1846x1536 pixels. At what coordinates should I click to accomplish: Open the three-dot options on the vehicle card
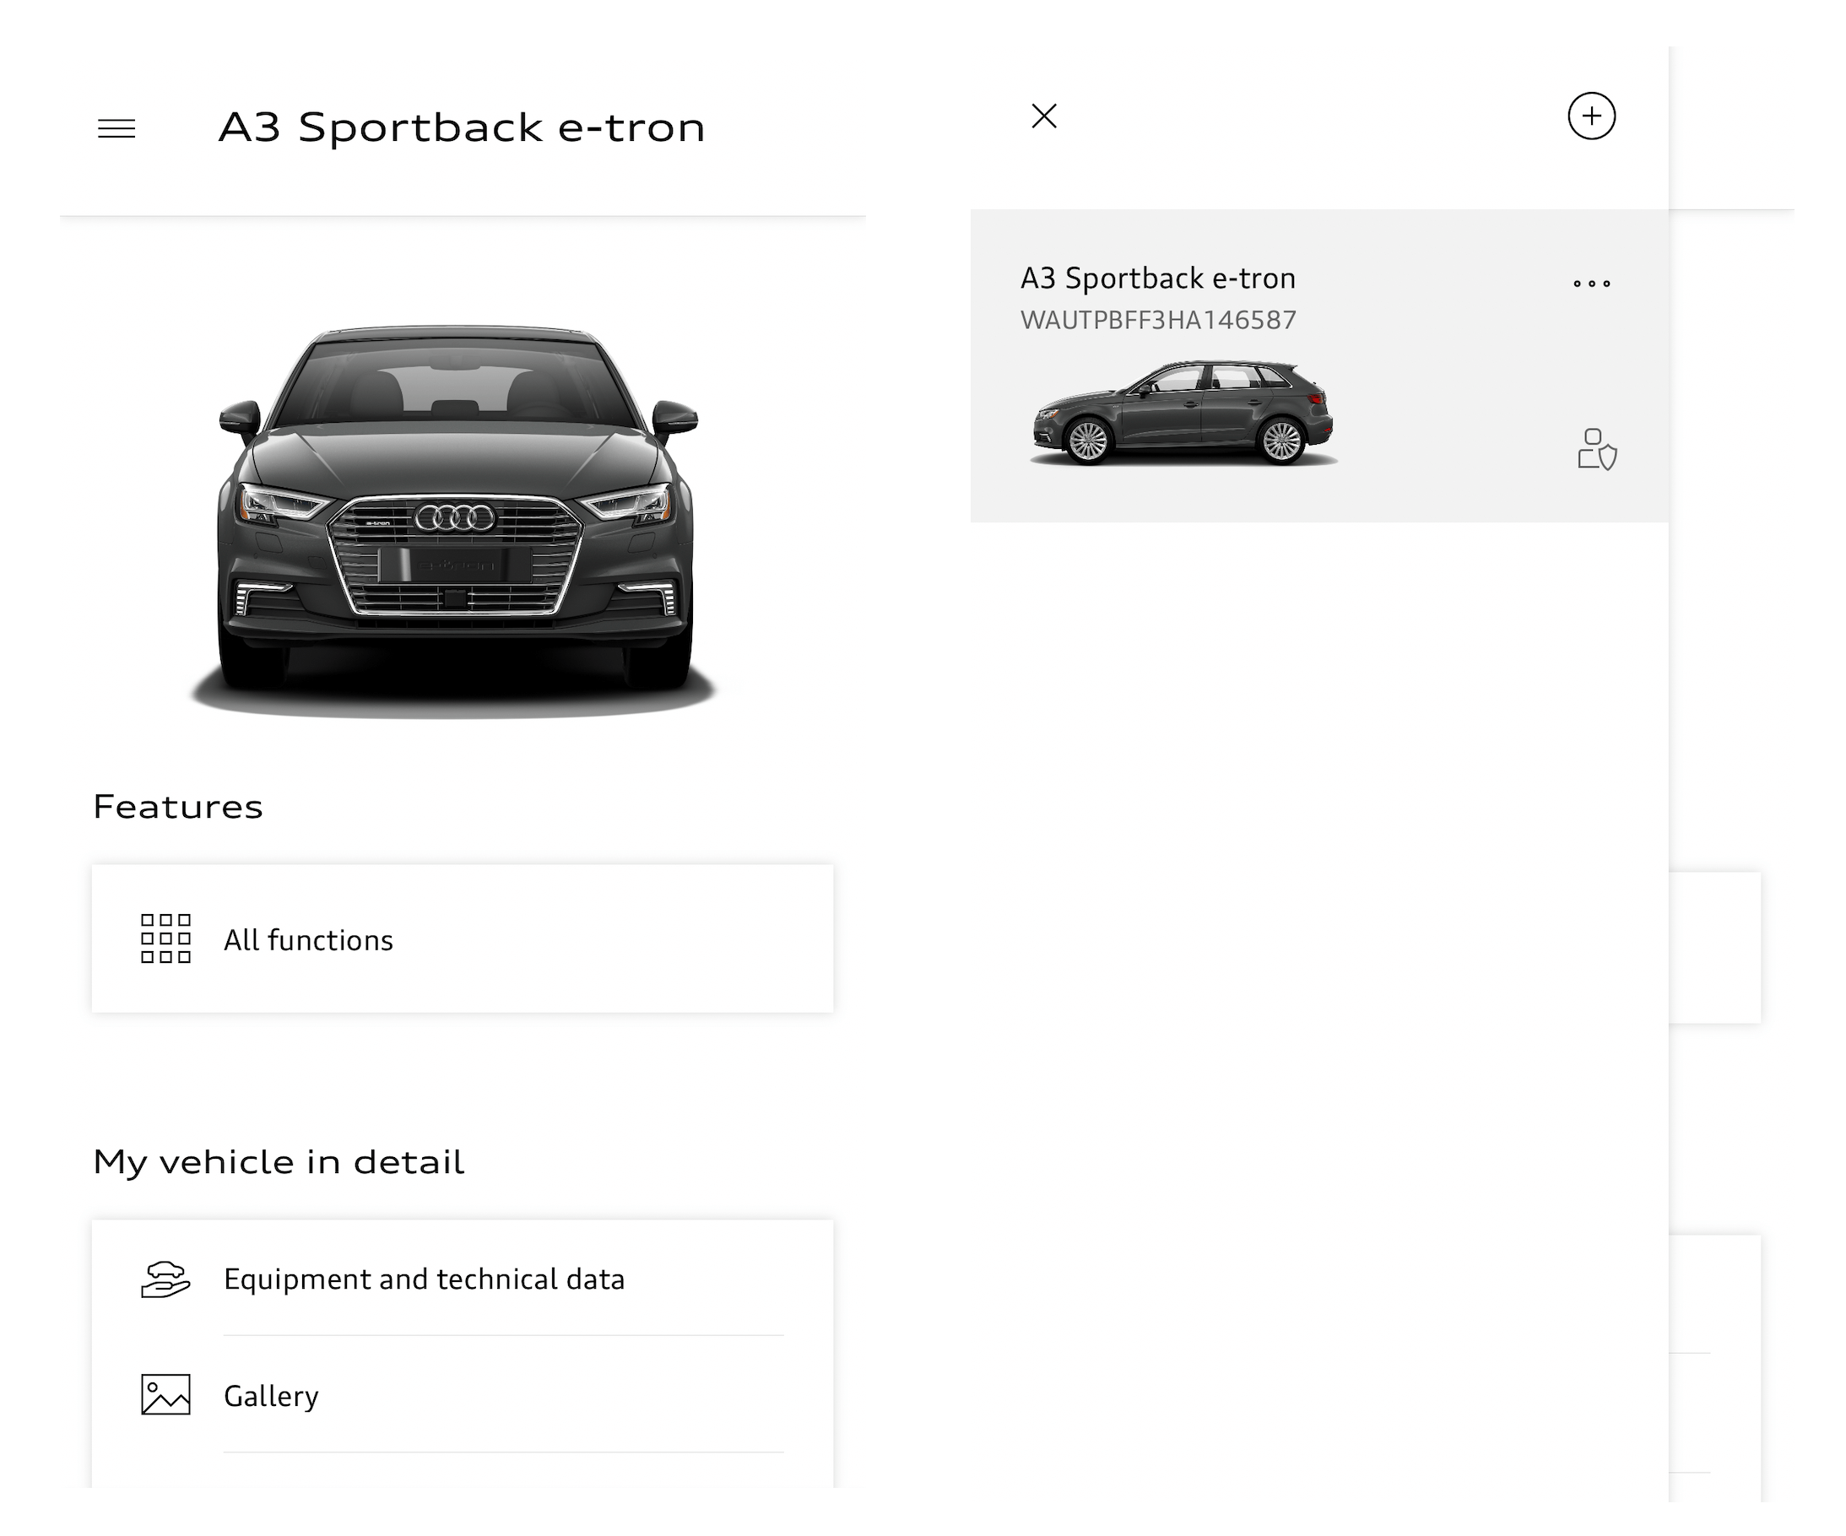[1591, 283]
